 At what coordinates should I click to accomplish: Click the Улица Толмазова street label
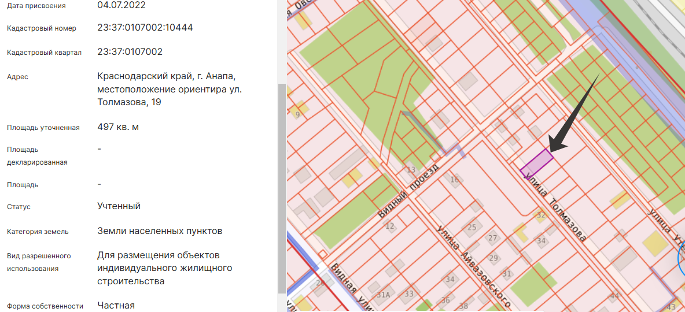tap(555, 209)
